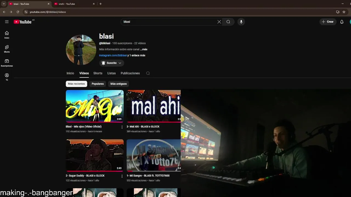351x197 pixels.
Task: Click the '122 visualizaciones' text
Action: coord(75,181)
